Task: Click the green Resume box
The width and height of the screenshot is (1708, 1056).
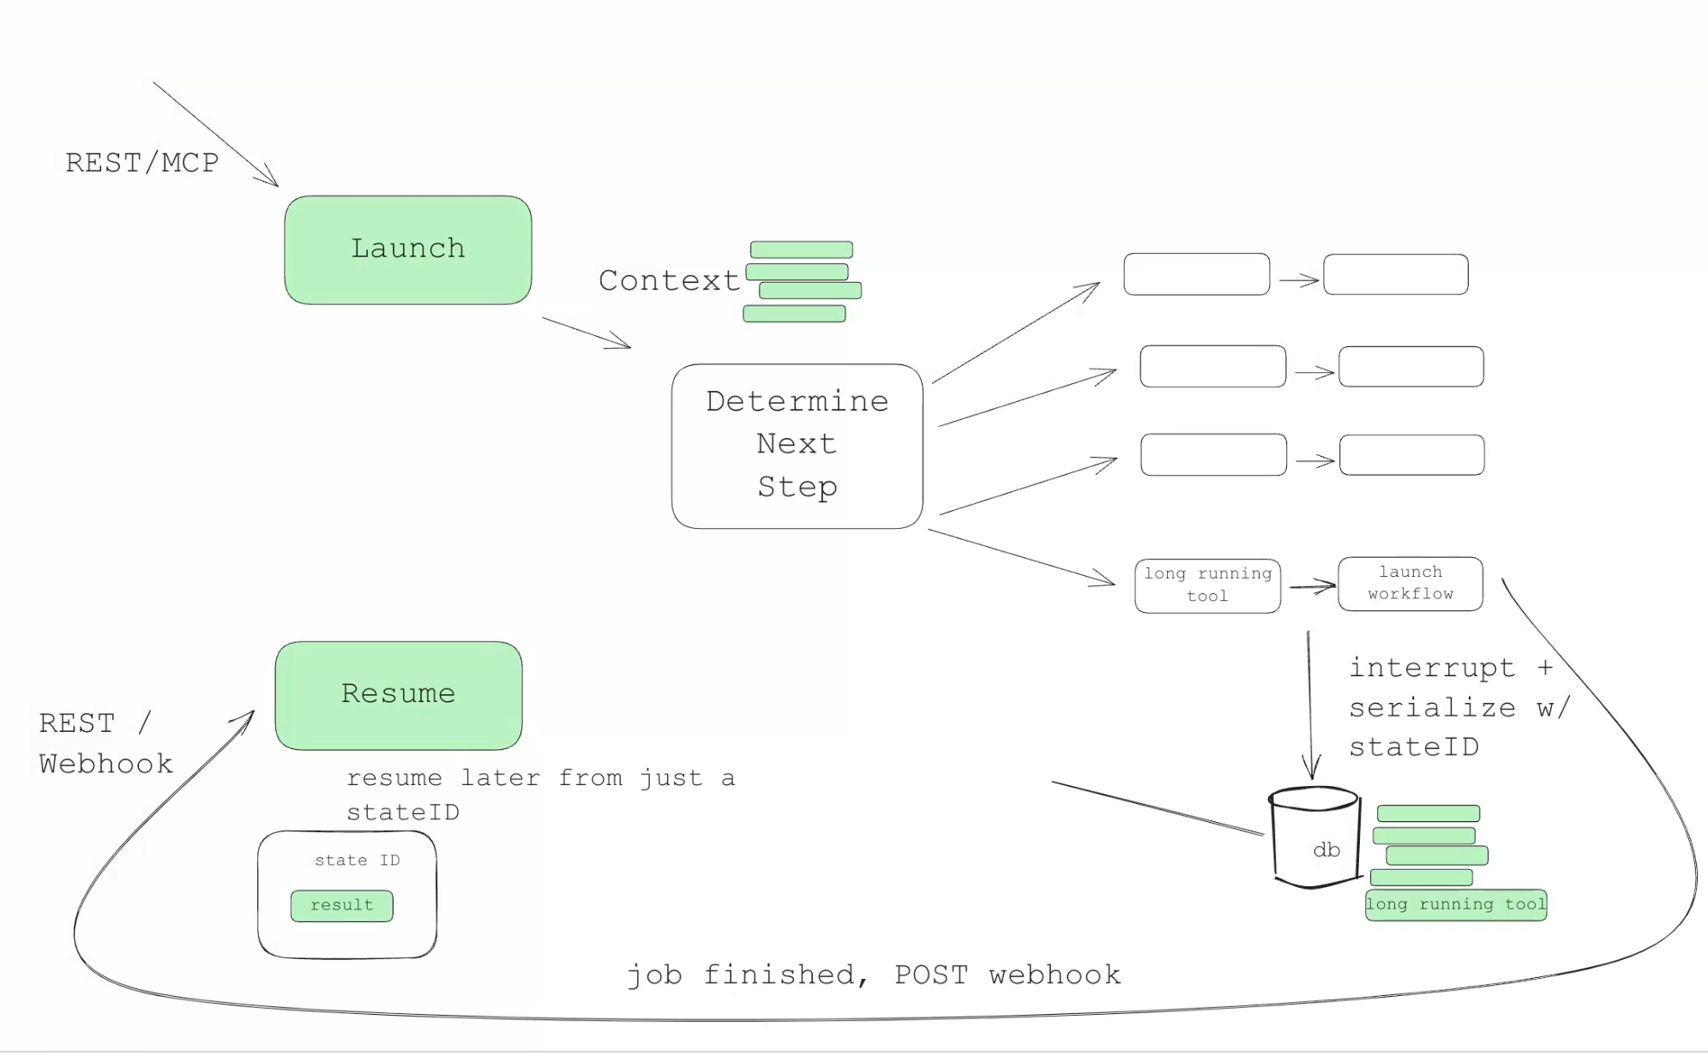Action: (398, 695)
